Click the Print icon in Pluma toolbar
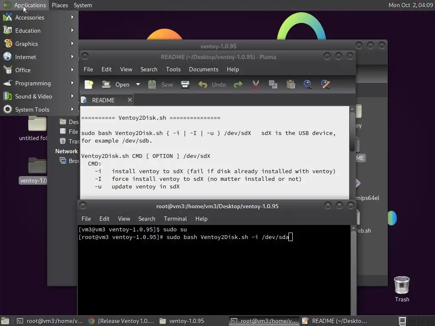The height and width of the screenshot is (326, 435). coord(185,84)
